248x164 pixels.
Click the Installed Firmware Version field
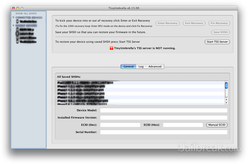[x=164, y=117]
